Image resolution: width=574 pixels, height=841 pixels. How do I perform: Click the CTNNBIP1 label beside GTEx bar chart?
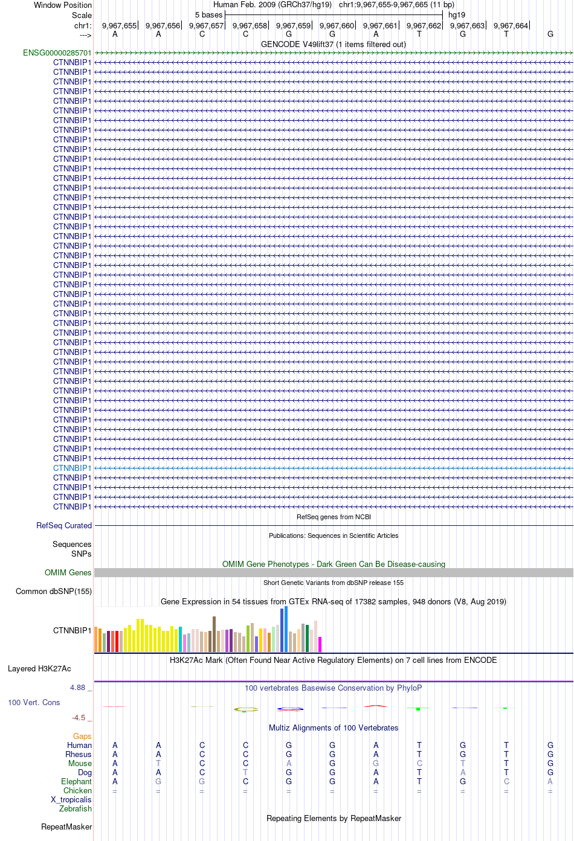(x=73, y=630)
